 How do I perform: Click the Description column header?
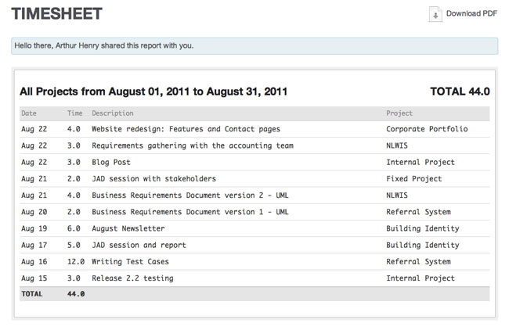(113, 113)
